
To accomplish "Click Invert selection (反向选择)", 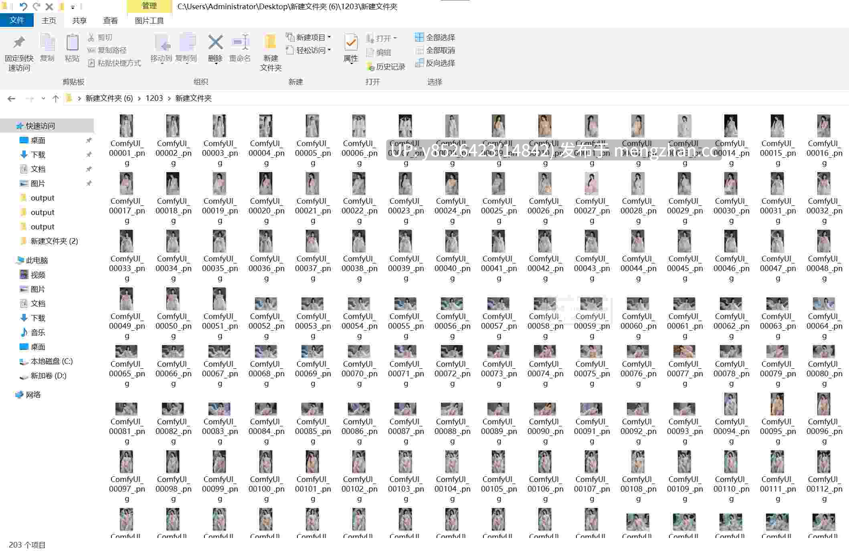I will click(435, 63).
